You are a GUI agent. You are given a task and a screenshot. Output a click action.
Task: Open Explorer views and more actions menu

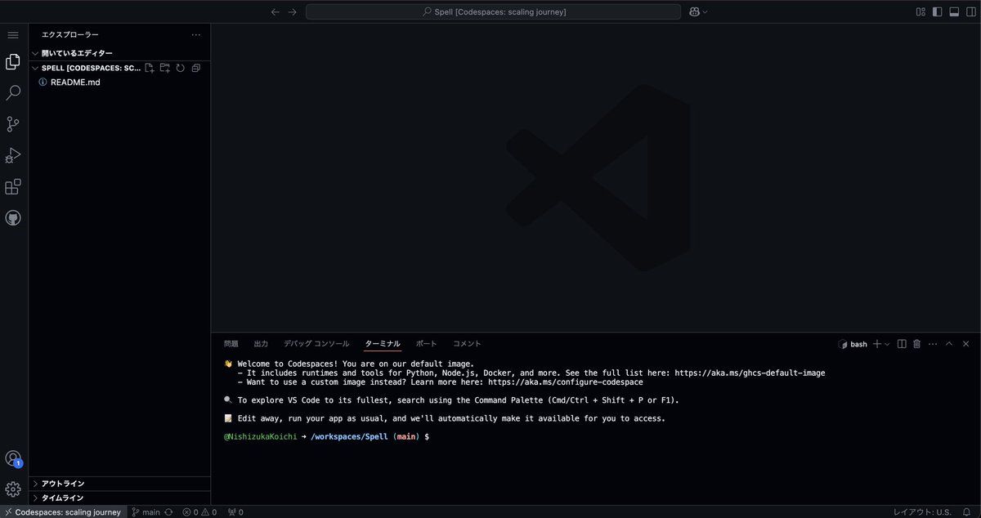pos(195,35)
